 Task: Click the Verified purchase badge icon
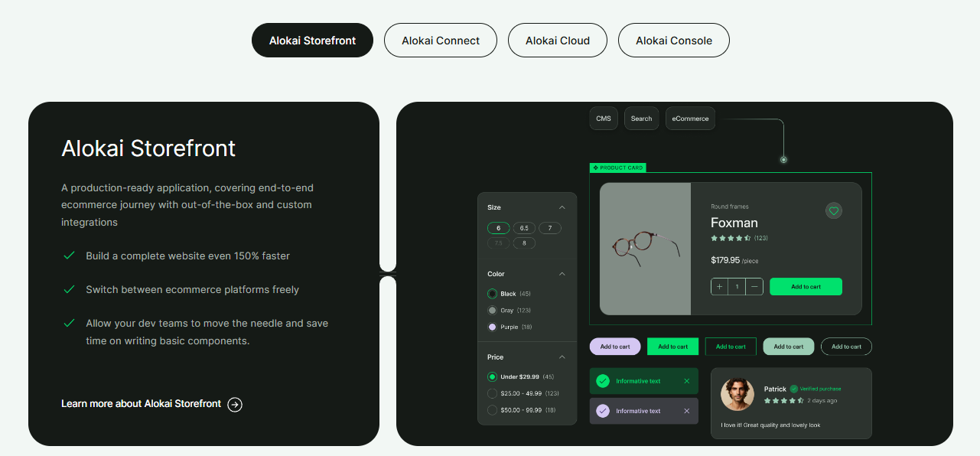(x=794, y=389)
